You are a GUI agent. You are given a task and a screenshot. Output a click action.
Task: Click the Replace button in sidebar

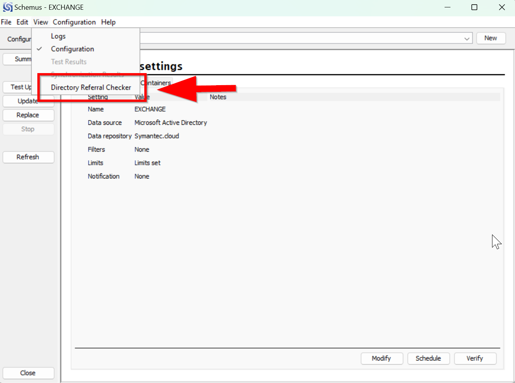coord(28,115)
